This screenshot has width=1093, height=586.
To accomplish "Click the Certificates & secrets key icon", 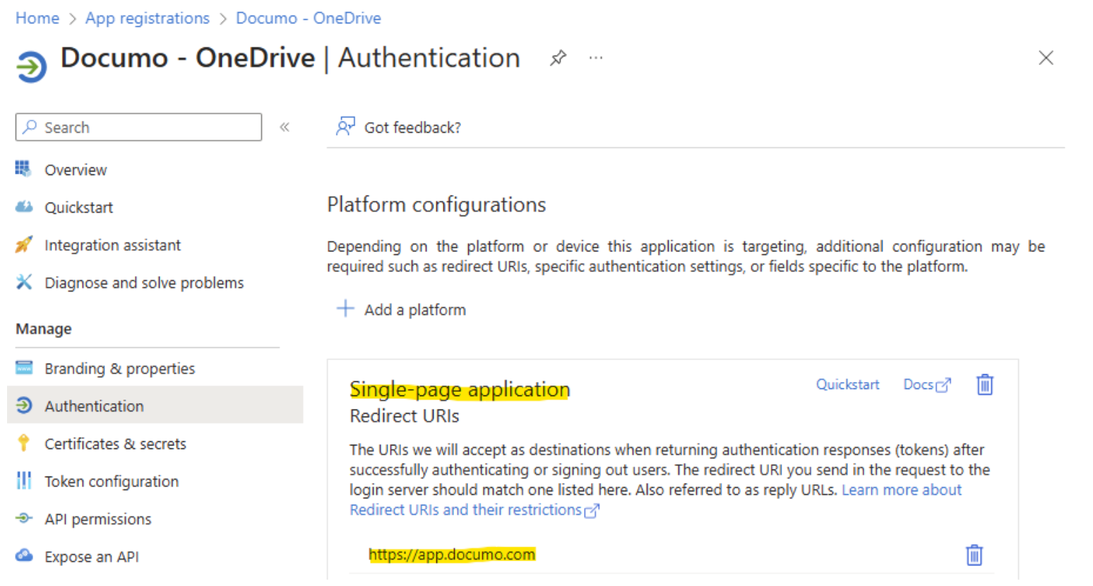I will coord(23,443).
